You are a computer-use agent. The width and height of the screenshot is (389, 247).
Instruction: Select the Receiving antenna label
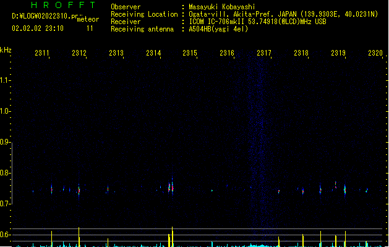pyautogui.click(x=142, y=29)
